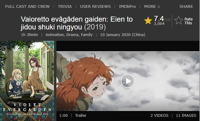Click the SHARE button

[186, 7]
